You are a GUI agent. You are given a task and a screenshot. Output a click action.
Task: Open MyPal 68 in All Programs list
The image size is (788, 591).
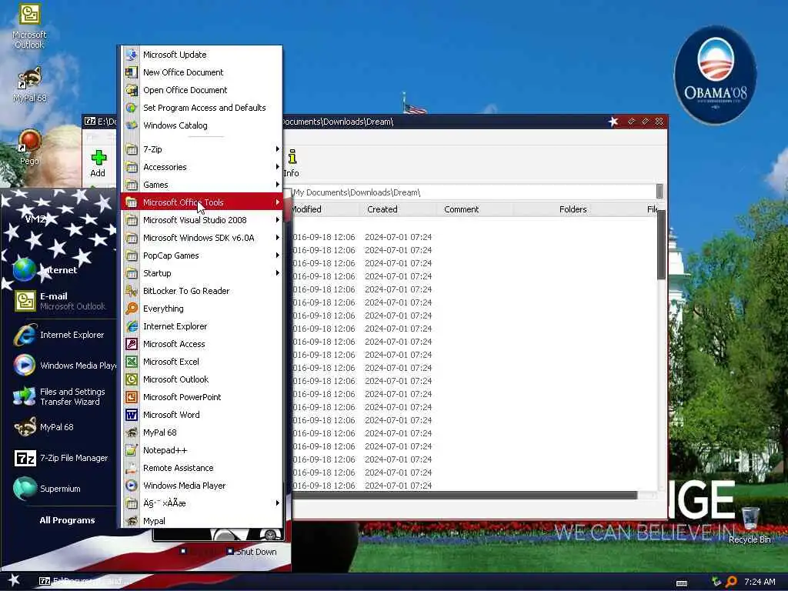click(201, 432)
